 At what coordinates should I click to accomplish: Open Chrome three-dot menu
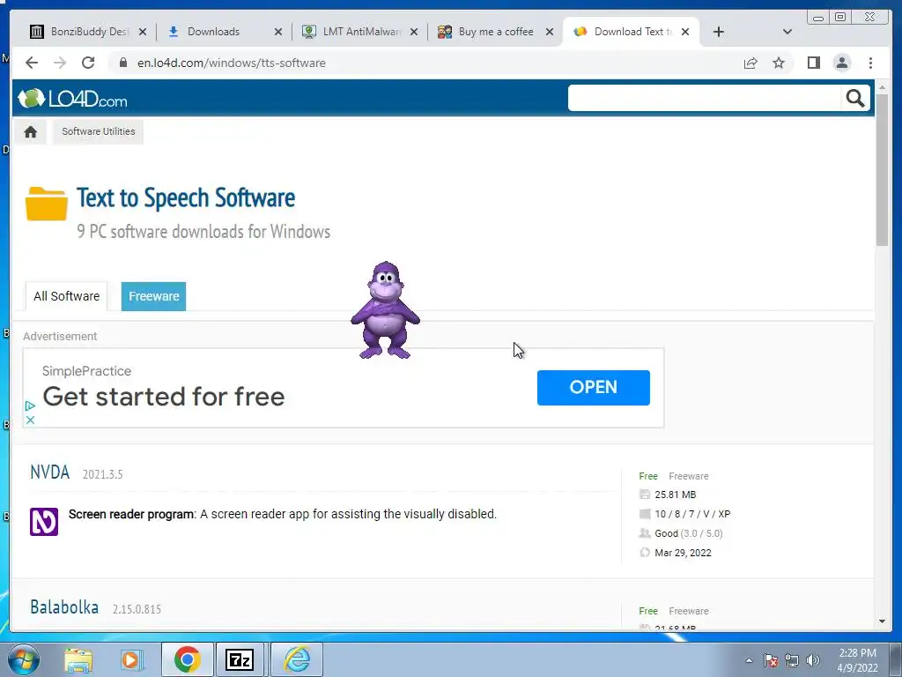tap(870, 63)
